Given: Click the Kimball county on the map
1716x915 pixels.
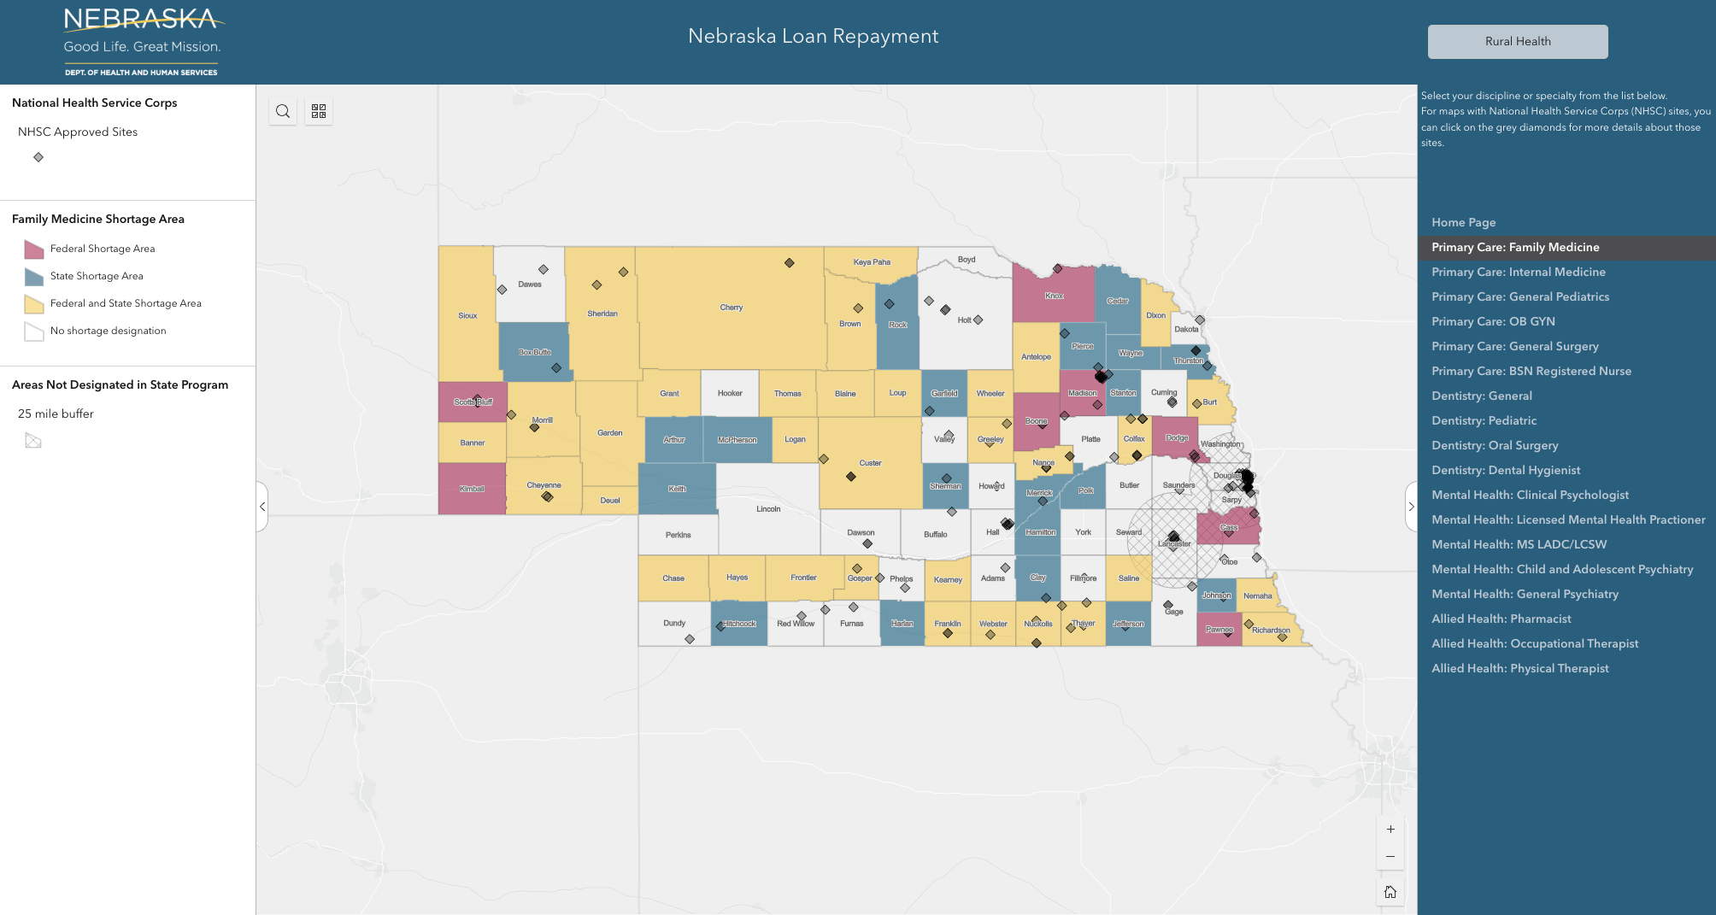Looking at the screenshot, I should (x=472, y=489).
